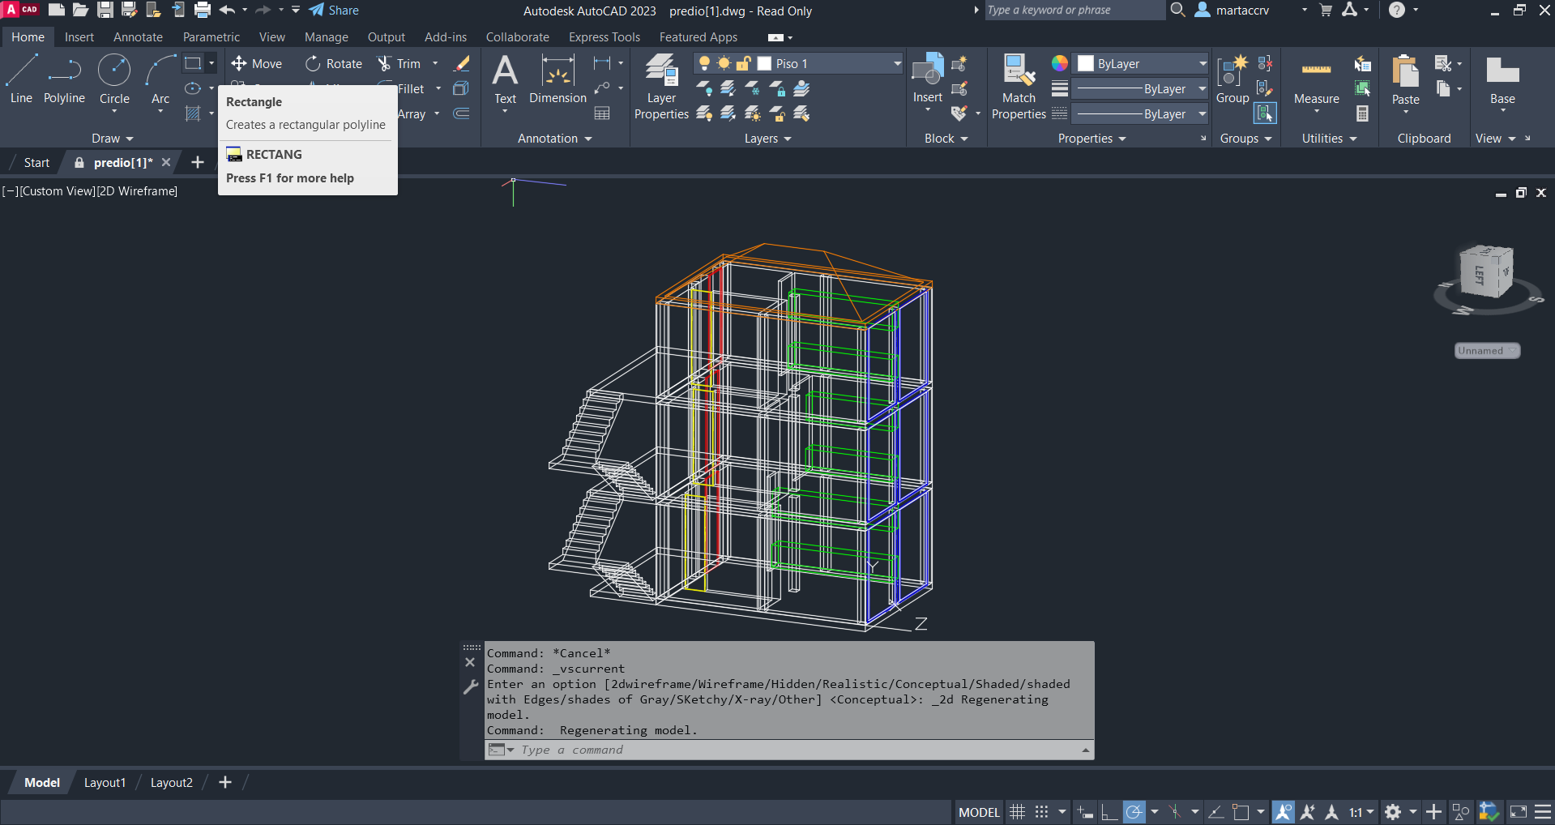This screenshot has height=825, width=1555.
Task: Click the MODEL space button
Action: (979, 812)
